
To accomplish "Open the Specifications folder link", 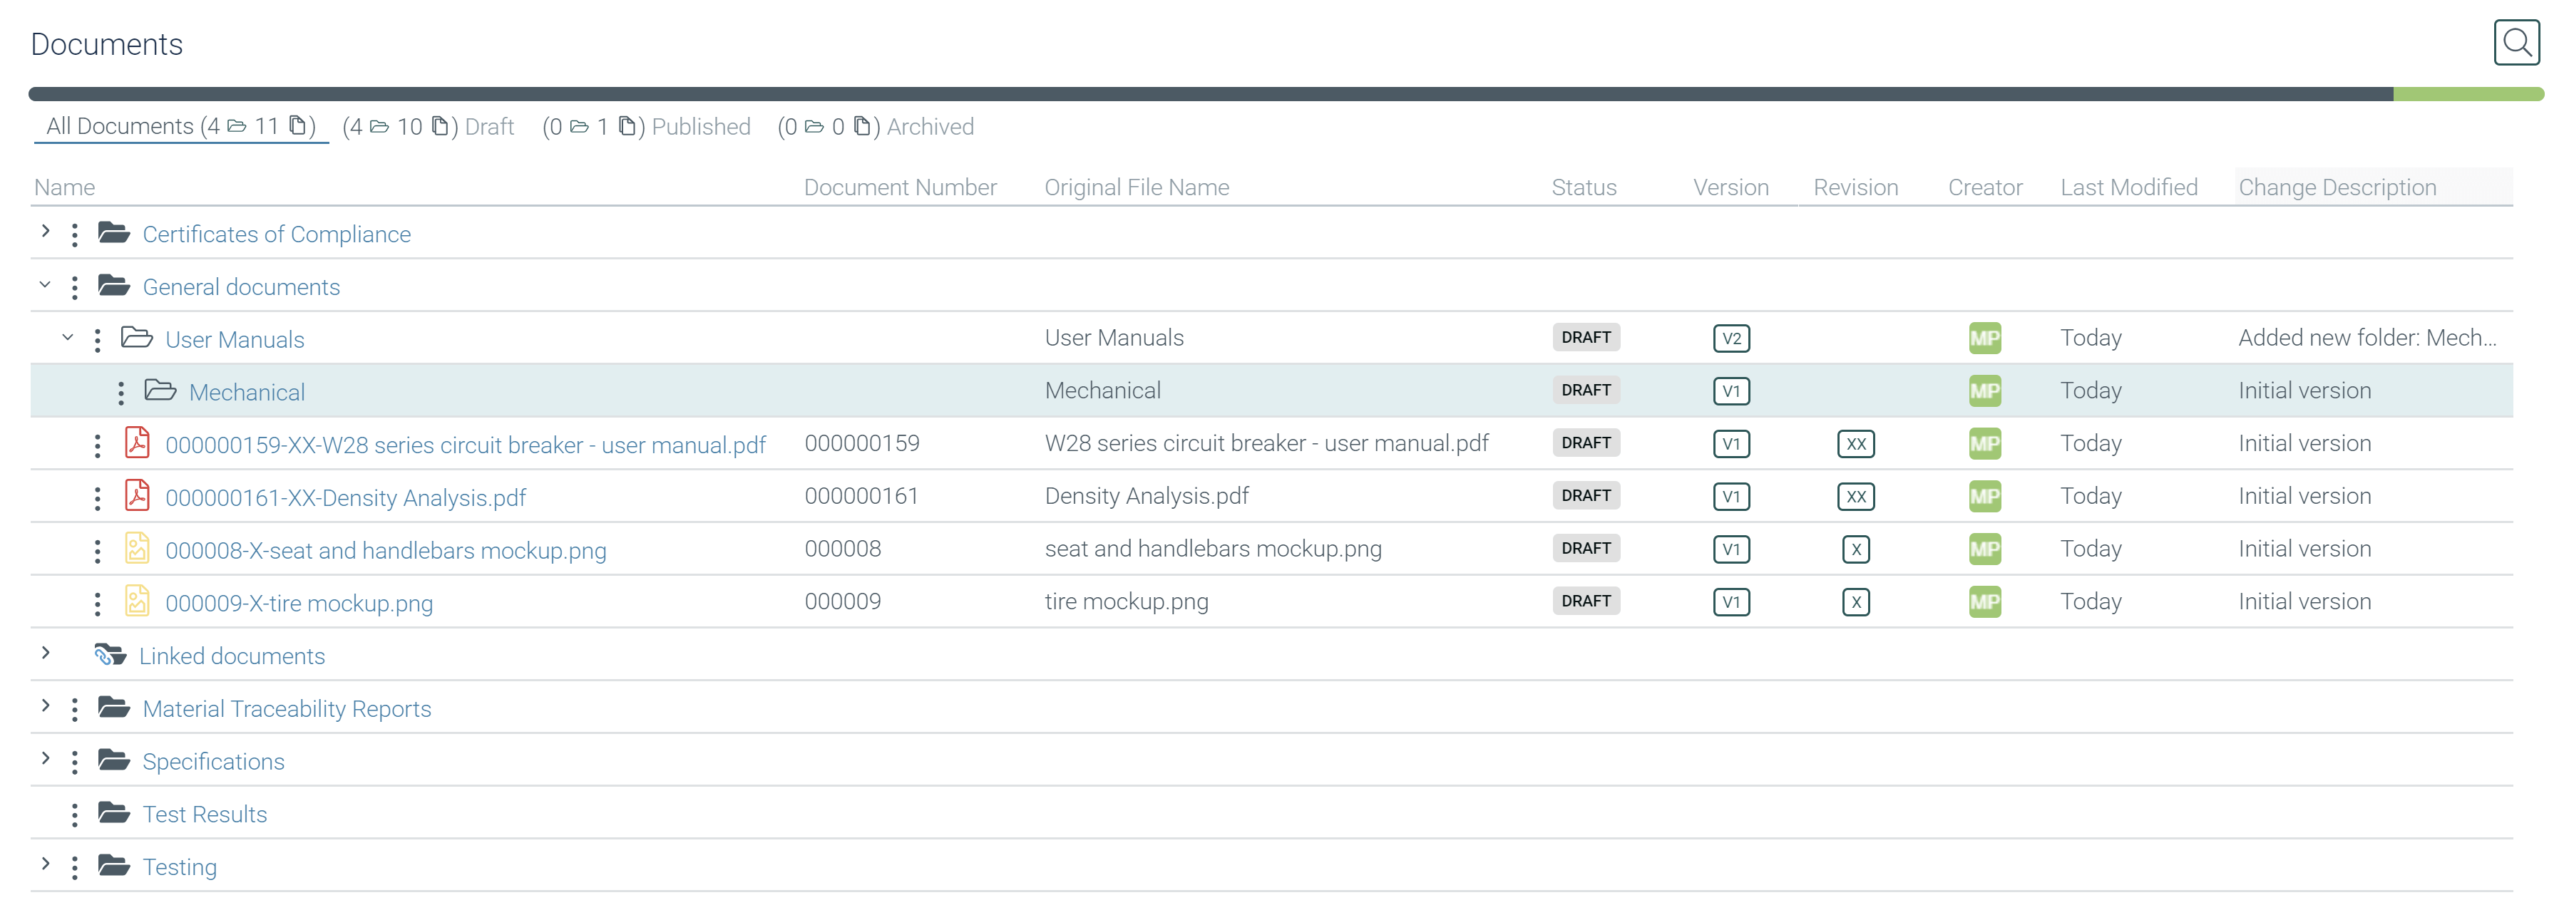I will coord(213,762).
